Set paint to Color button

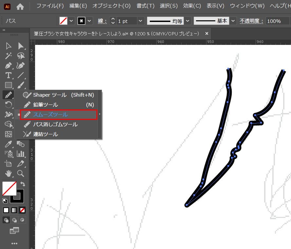coord(6,210)
